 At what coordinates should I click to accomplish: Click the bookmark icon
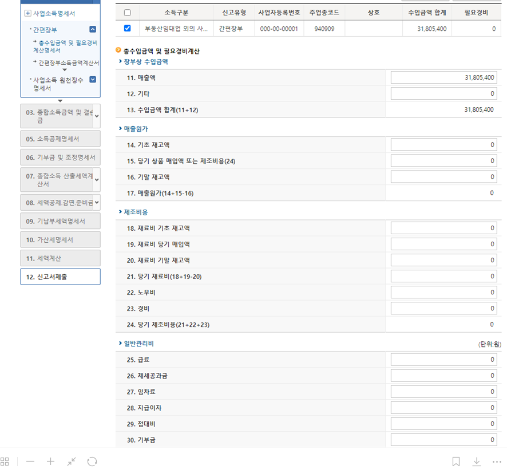click(456, 461)
